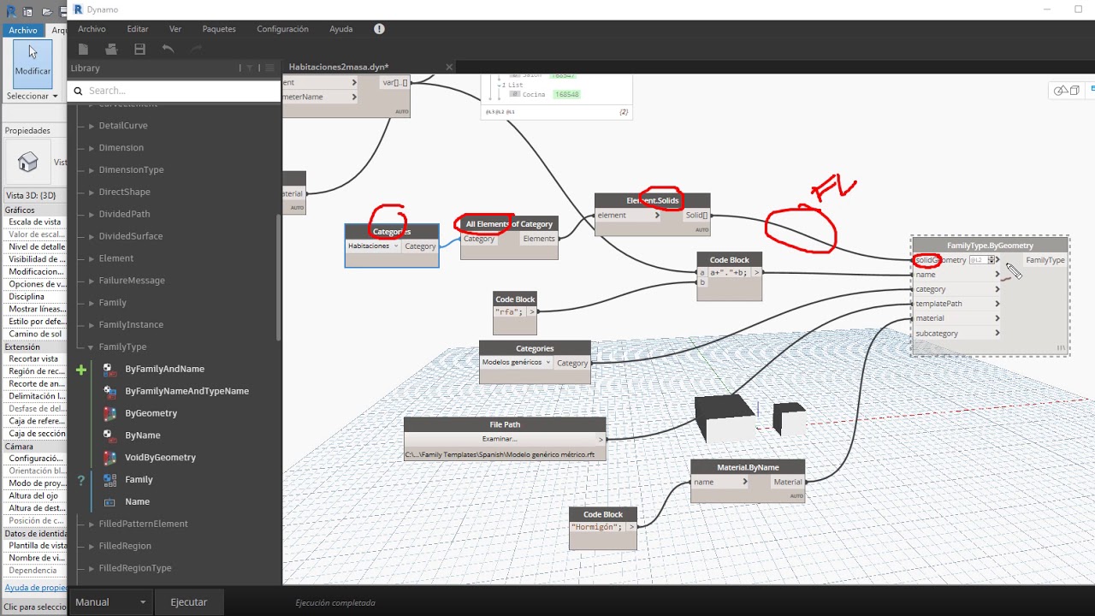Click the ByFamilyAndName node icon
1095x616 pixels.
109,369
